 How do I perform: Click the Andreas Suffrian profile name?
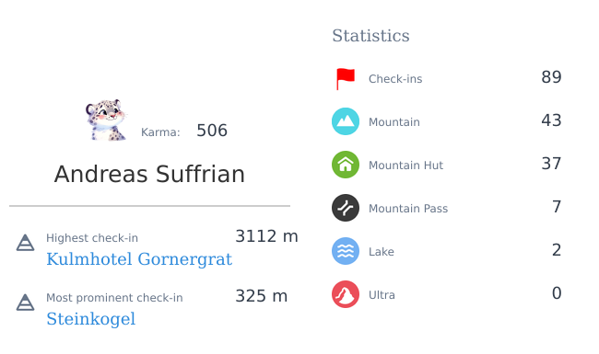(x=149, y=174)
